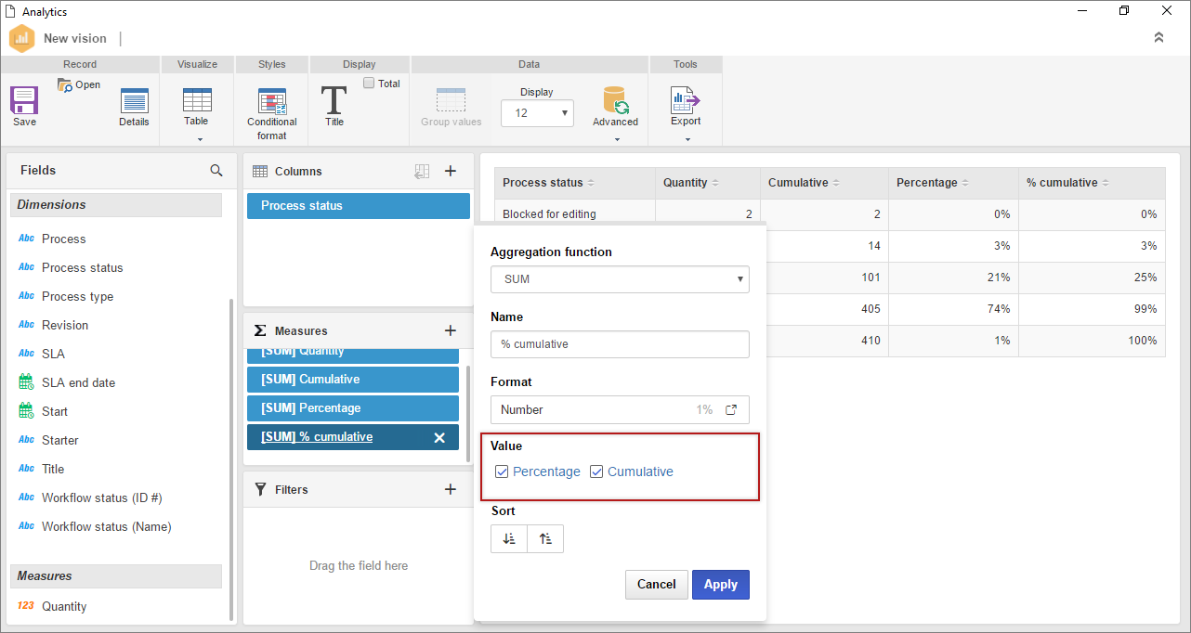Sort table by Process status column
Screen dimensions: 1191x633
point(591,183)
